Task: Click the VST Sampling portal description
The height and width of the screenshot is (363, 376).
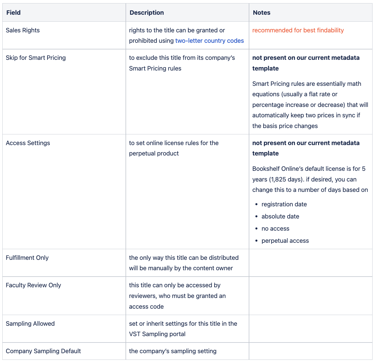Action: pyautogui.click(x=183, y=329)
